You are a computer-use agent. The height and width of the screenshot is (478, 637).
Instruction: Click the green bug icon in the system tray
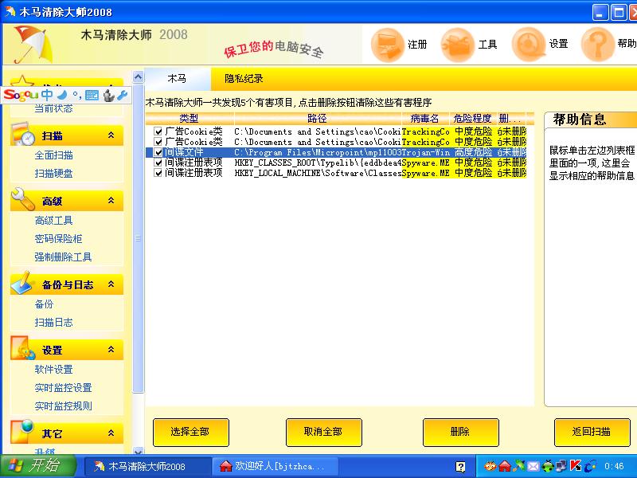click(x=548, y=466)
